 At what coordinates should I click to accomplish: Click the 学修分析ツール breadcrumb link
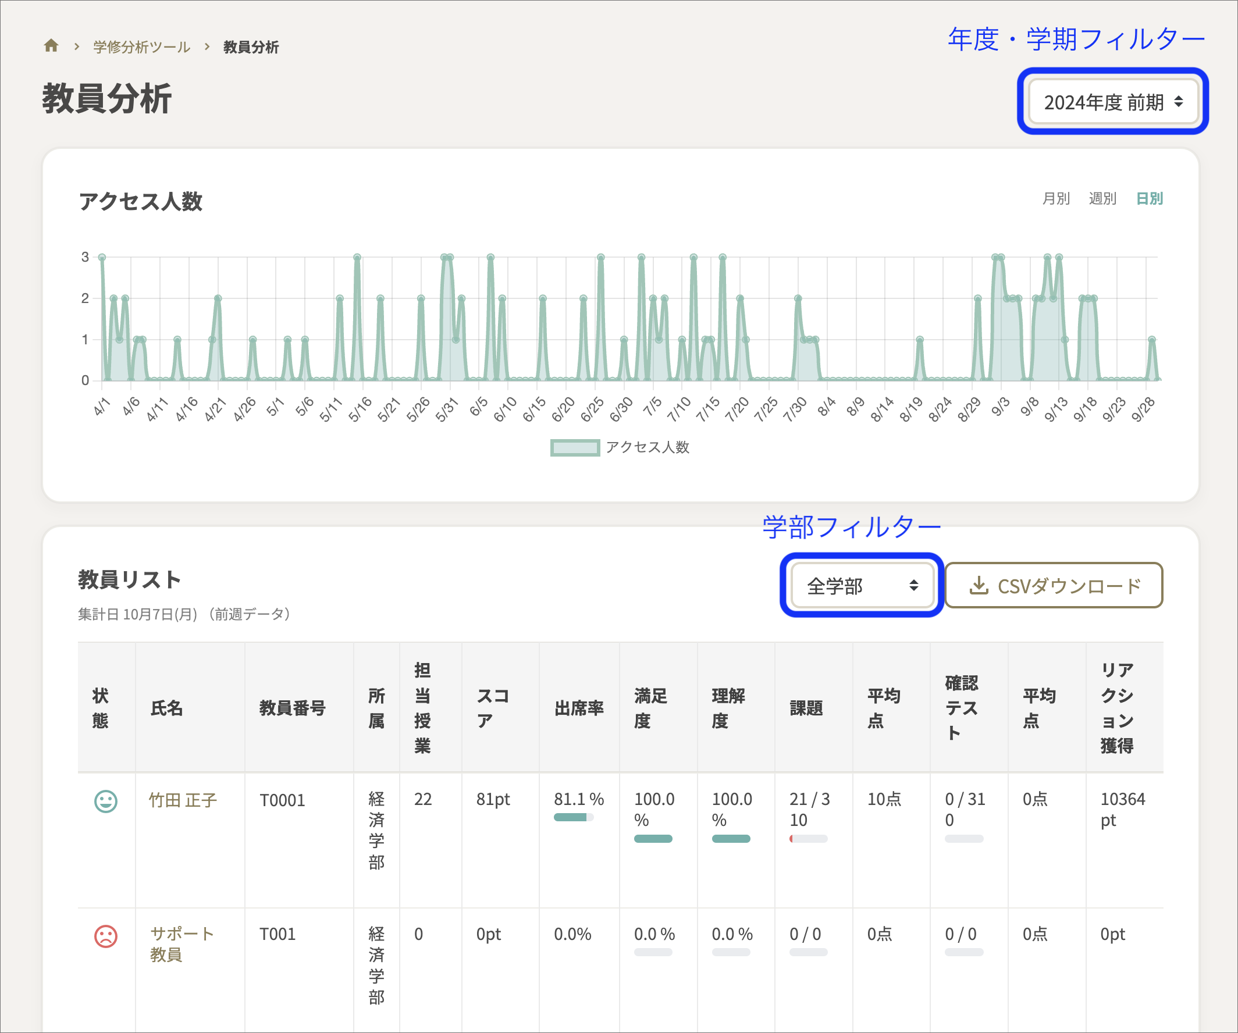click(x=140, y=47)
